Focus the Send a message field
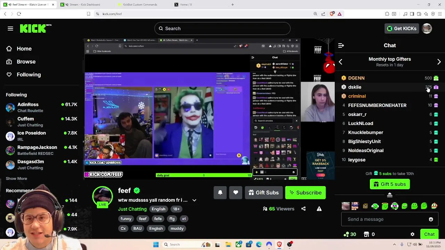This screenshot has height=250, width=445. (390, 219)
